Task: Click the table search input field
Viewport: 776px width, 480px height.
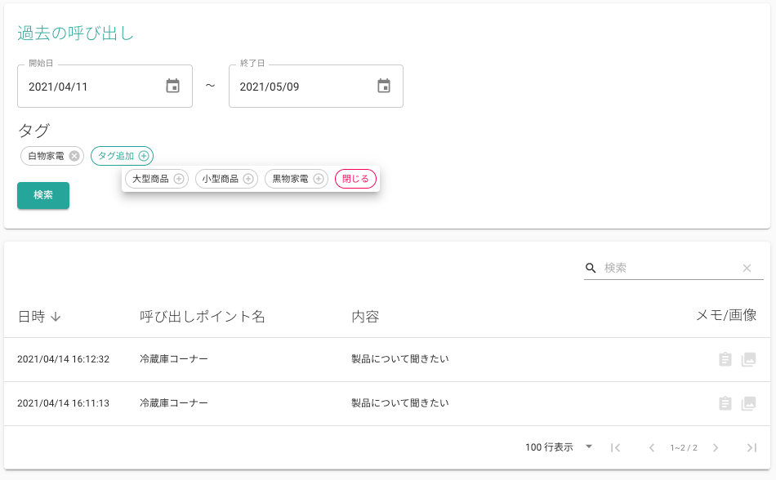Action: [x=668, y=268]
